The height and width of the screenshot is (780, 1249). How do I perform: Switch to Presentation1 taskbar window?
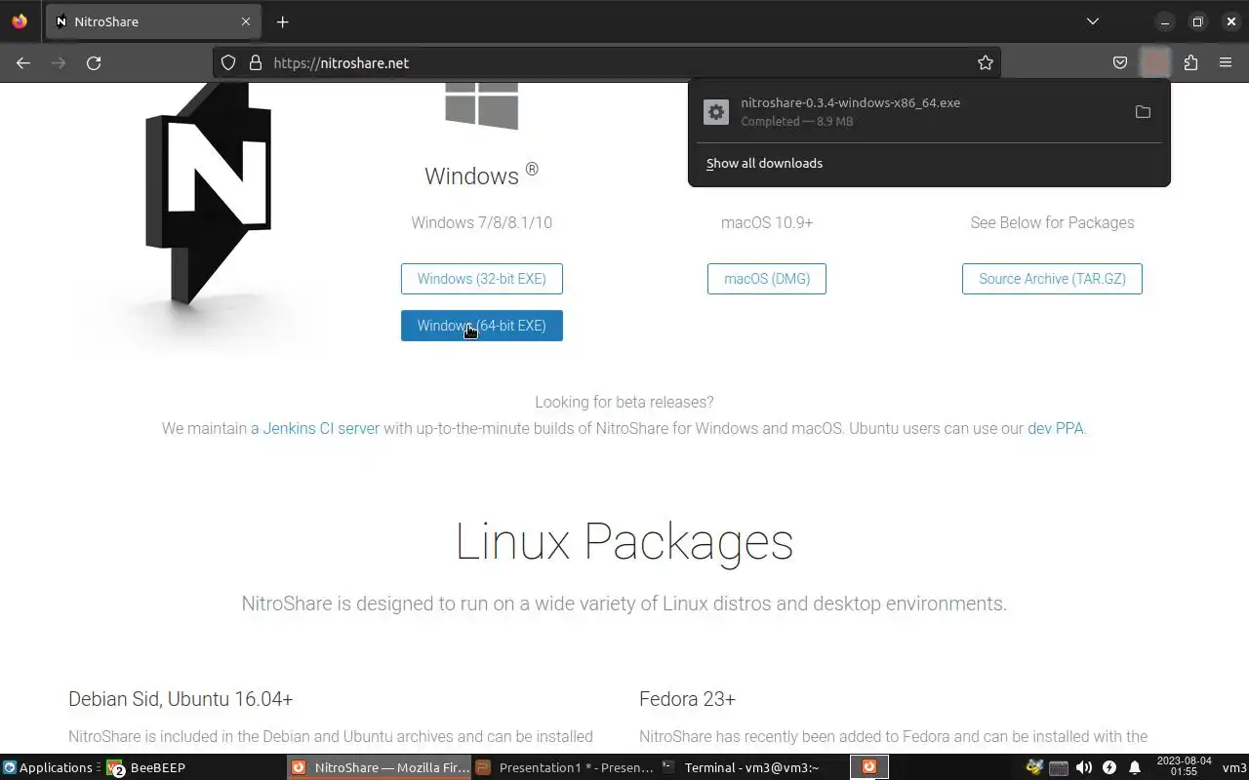(x=564, y=767)
